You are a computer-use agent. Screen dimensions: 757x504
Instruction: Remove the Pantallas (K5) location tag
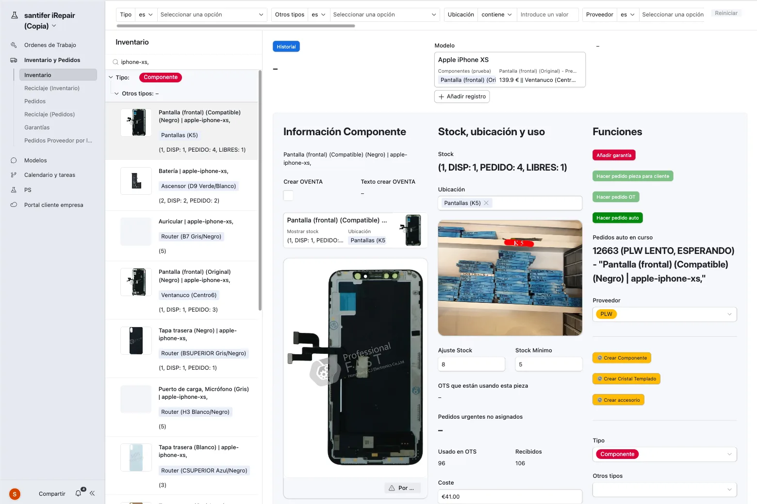click(x=486, y=203)
